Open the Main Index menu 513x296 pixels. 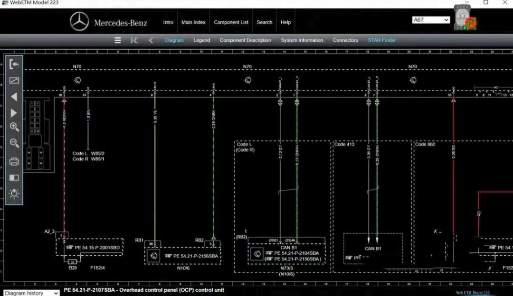pyautogui.click(x=193, y=22)
